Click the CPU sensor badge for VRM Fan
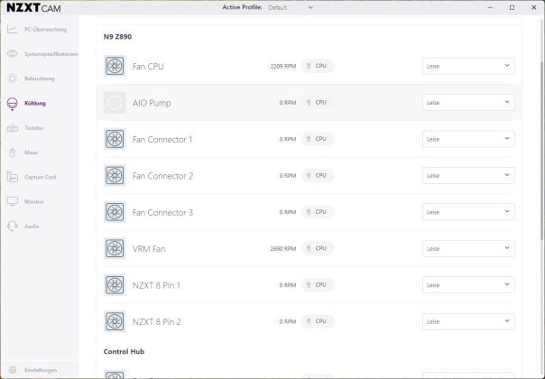Viewport: 545px width, 379px height. pyautogui.click(x=318, y=248)
